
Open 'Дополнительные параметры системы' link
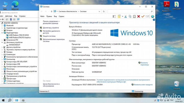(54, 40)
